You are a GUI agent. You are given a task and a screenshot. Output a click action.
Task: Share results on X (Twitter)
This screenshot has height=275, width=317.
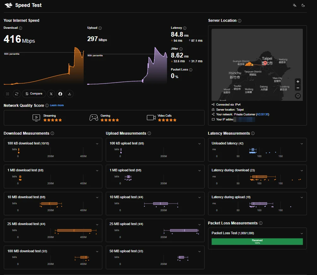point(51,94)
